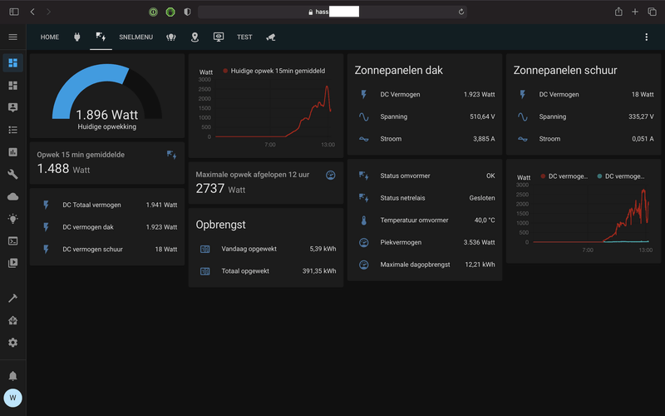Open the Overview dashboard icon in sidebar
This screenshot has width=665, height=416.
(x=12, y=63)
